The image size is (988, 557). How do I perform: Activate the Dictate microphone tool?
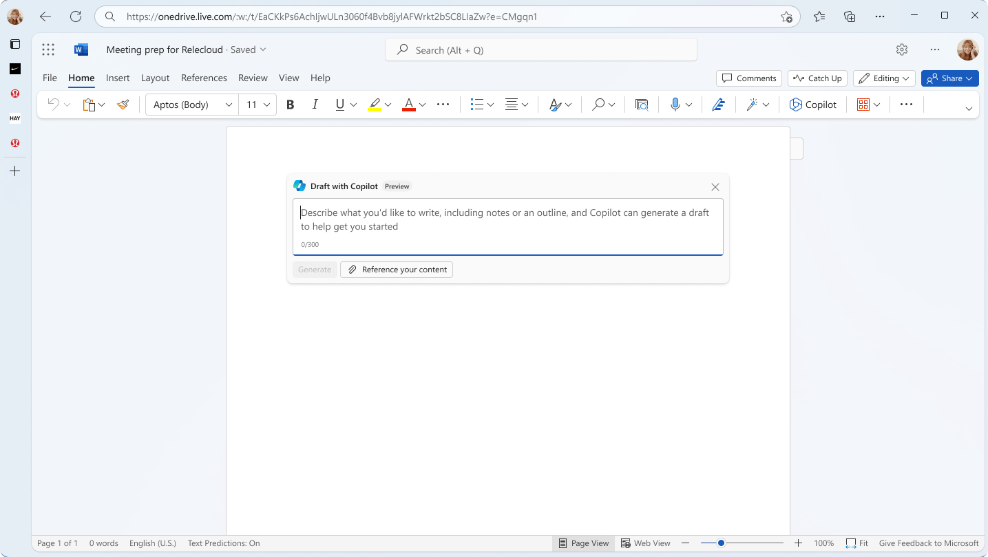(675, 104)
